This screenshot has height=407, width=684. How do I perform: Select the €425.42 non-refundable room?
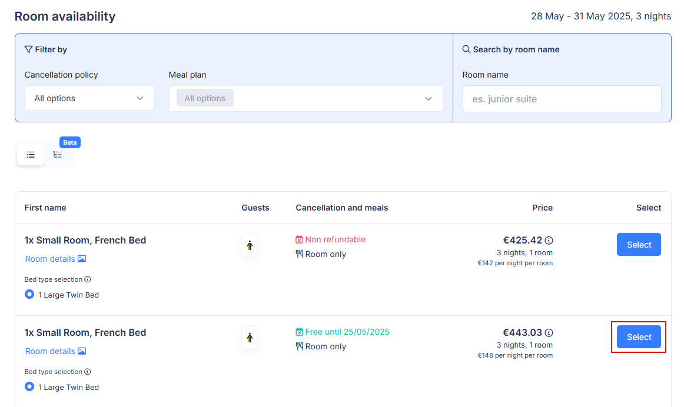click(639, 245)
